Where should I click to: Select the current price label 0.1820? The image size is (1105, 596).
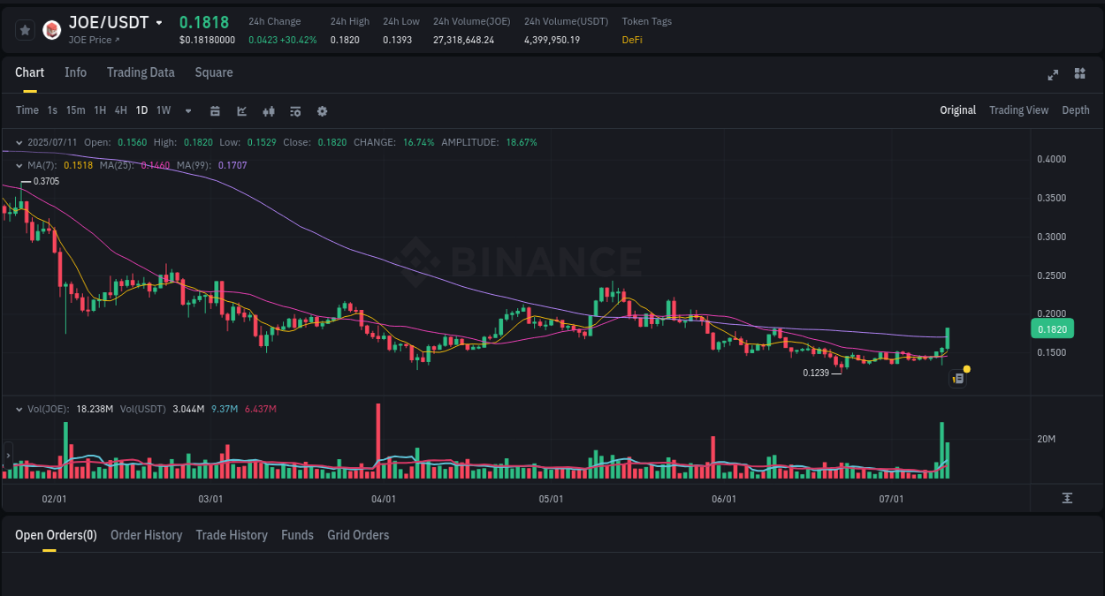click(x=1052, y=328)
